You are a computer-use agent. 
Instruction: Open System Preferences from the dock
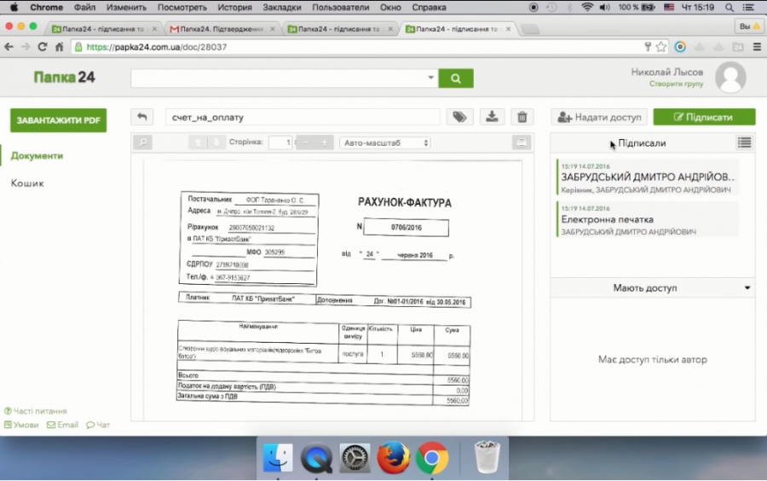pyautogui.click(x=355, y=458)
